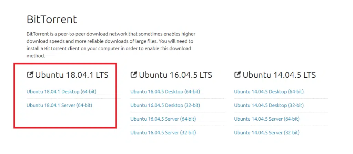
Task: Click the BitTorrent section heading
Action: tap(52, 19)
